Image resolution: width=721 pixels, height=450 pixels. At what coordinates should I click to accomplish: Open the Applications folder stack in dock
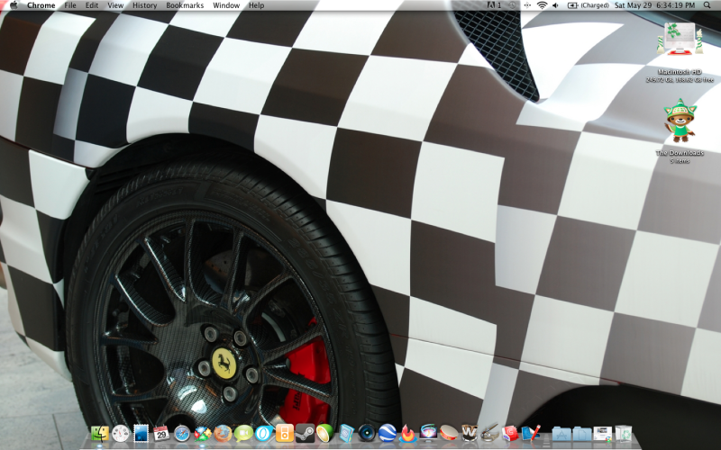pos(561,434)
